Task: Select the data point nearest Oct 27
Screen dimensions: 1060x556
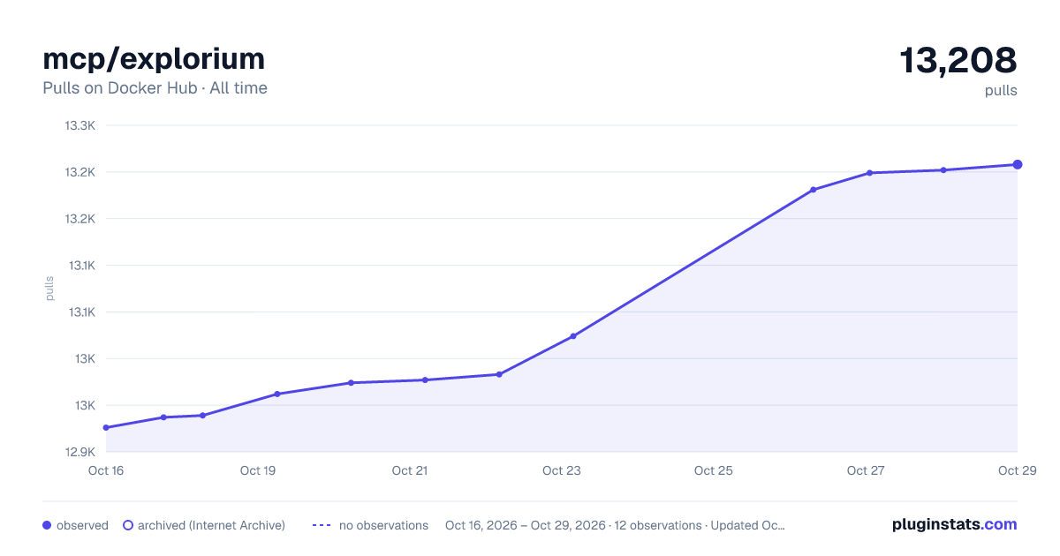Action: pos(870,173)
